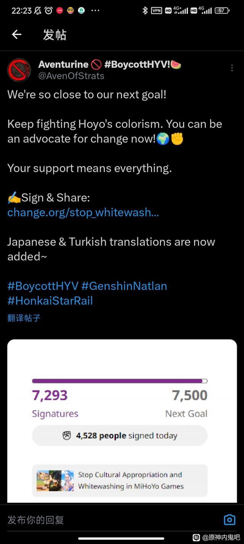
Task: Tap the alarm clock status icon
Action: pos(48,11)
